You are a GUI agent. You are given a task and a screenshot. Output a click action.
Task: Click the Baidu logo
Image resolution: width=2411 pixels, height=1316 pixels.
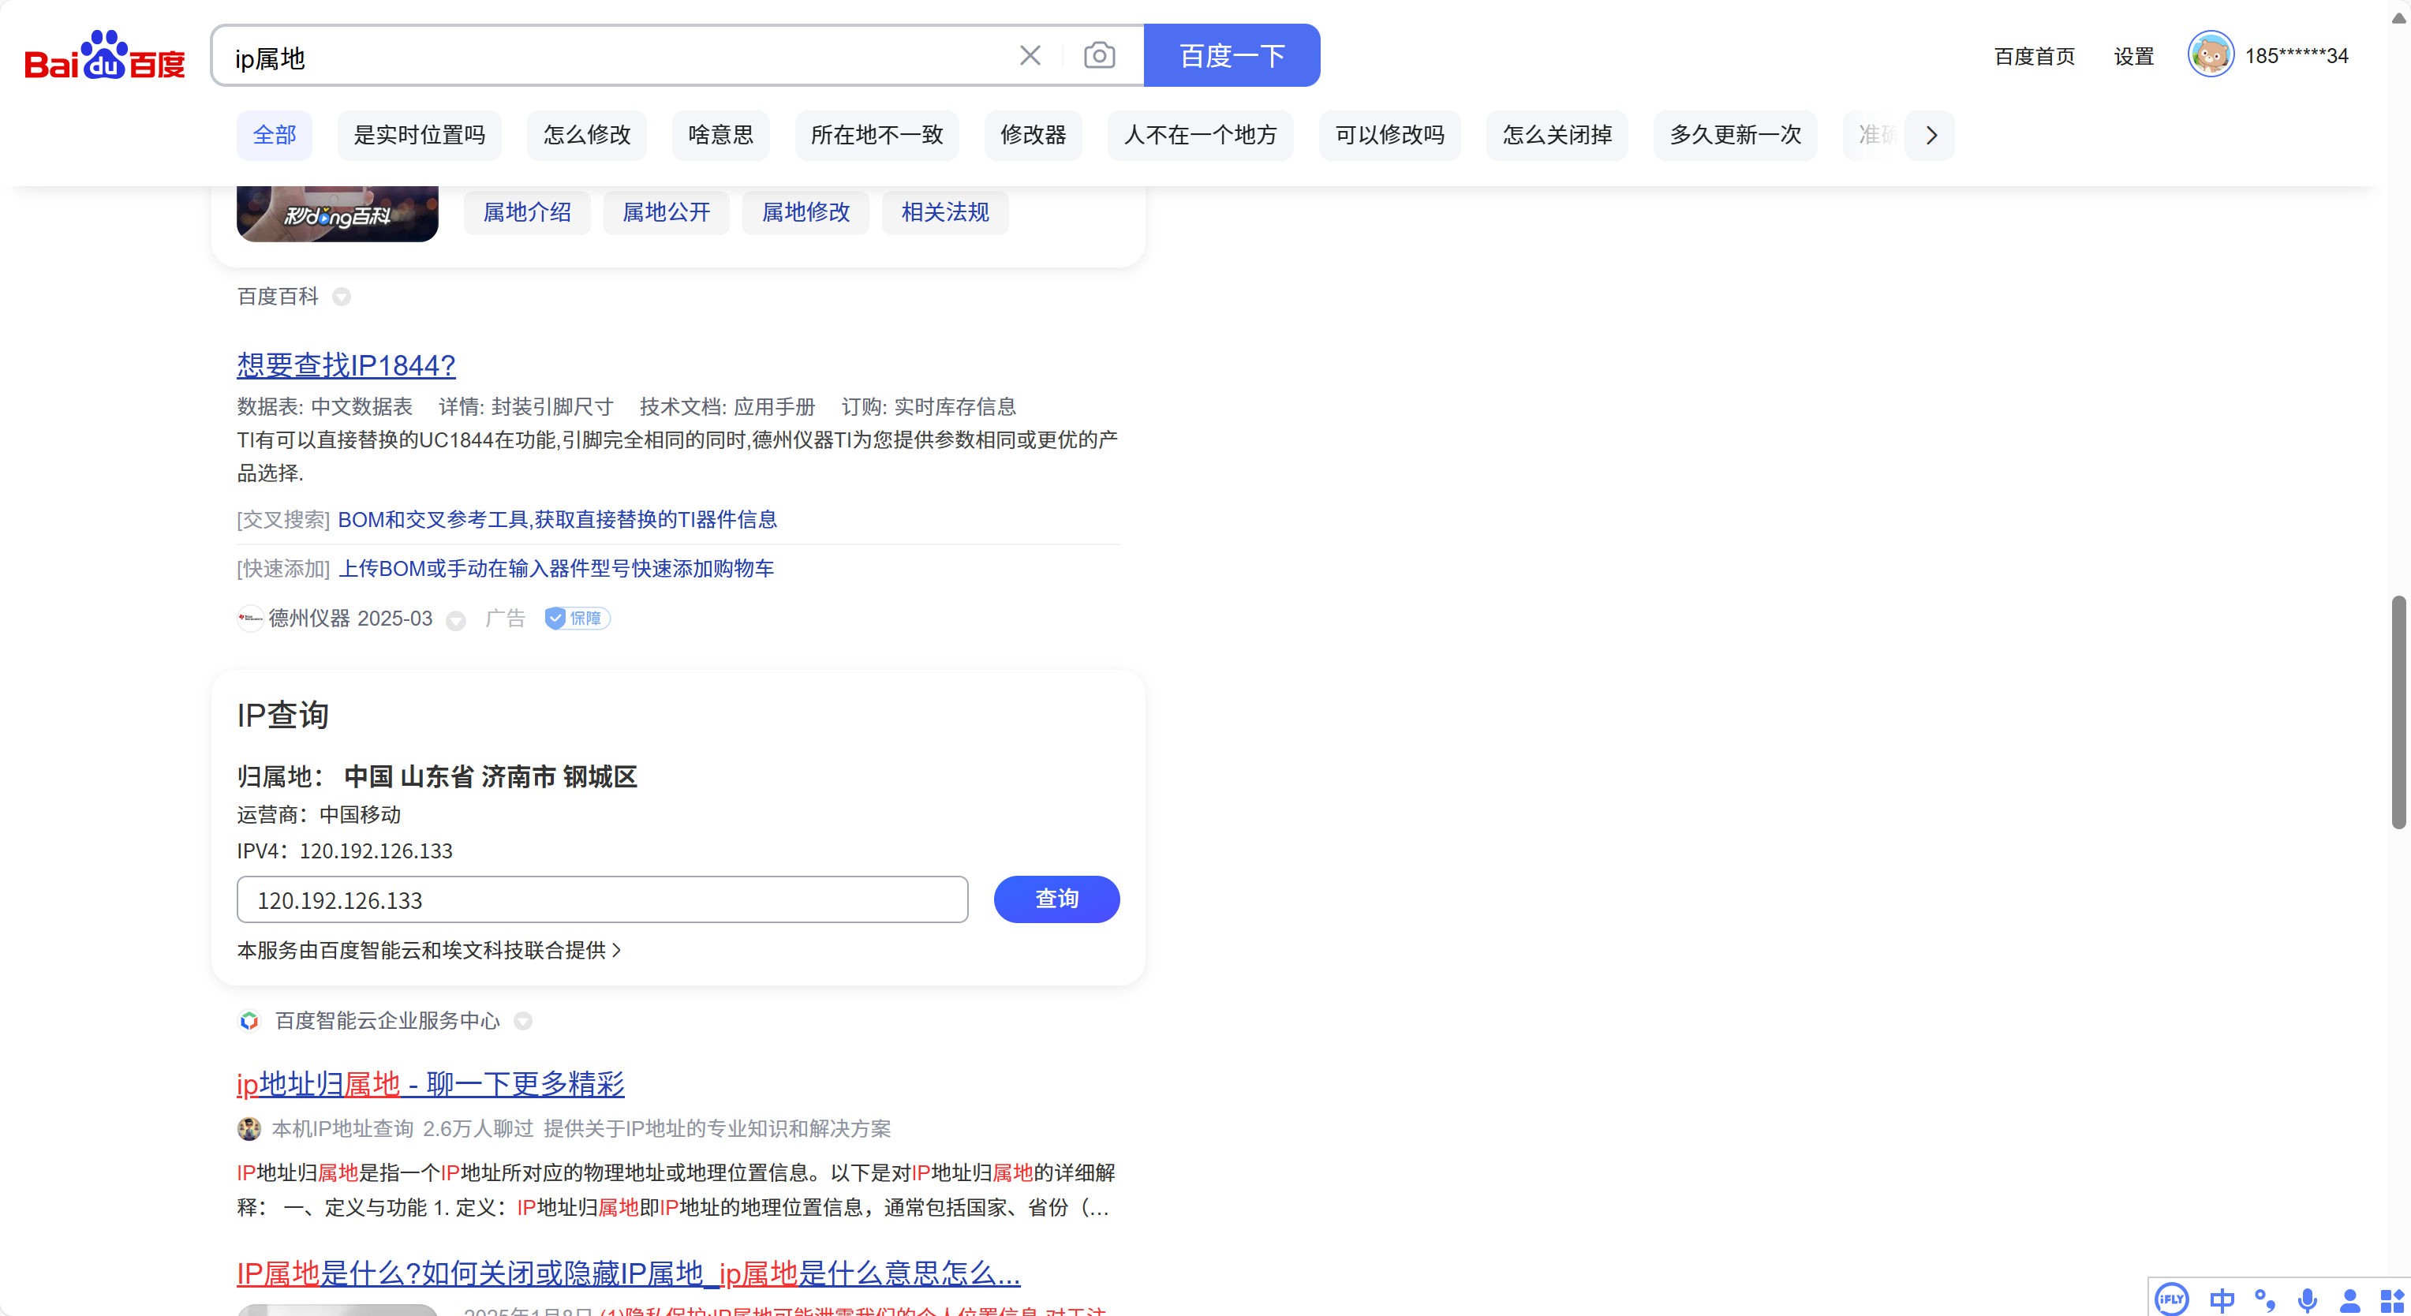tap(104, 56)
